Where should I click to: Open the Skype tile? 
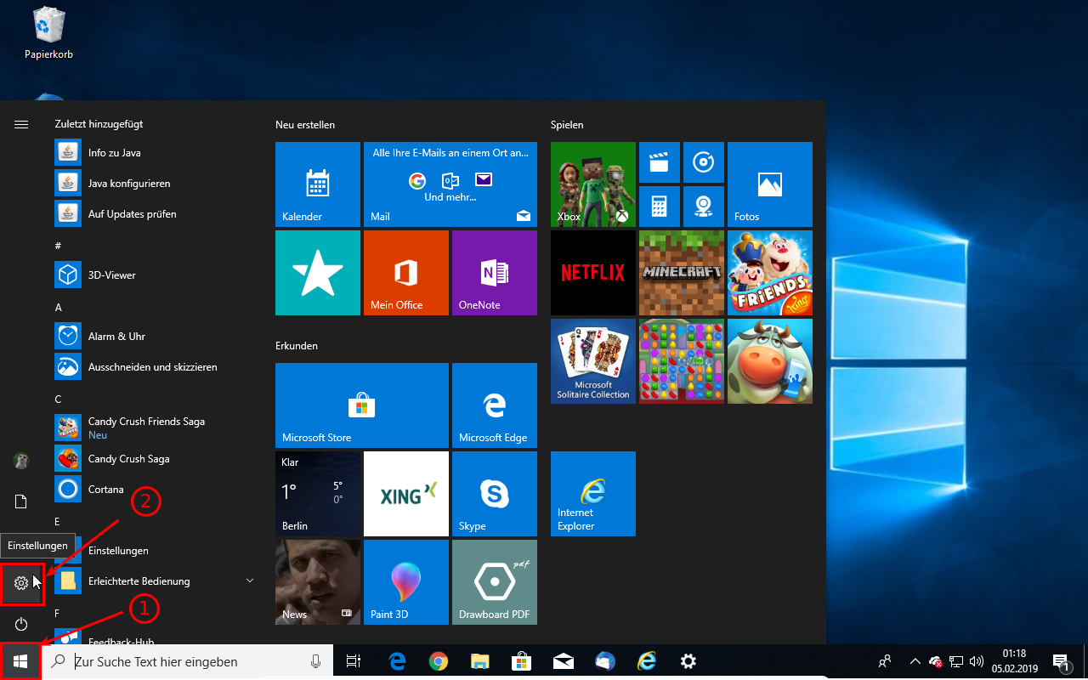pos(494,494)
